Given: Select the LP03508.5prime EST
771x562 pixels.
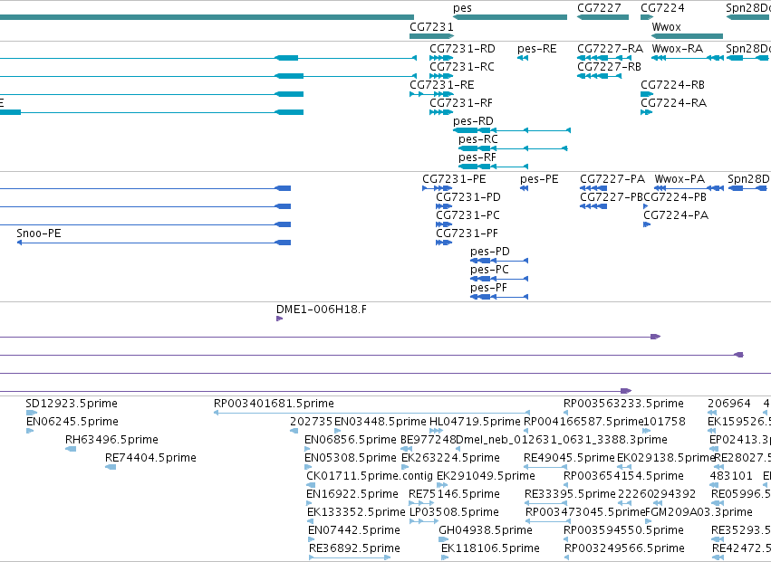Looking at the screenshot, I should pos(424,521).
